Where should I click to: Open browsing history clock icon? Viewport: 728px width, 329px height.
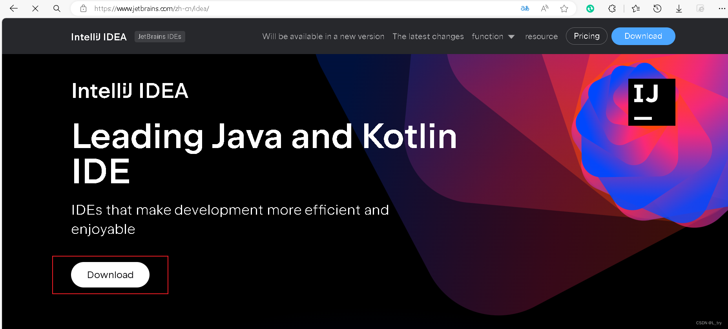tap(657, 8)
